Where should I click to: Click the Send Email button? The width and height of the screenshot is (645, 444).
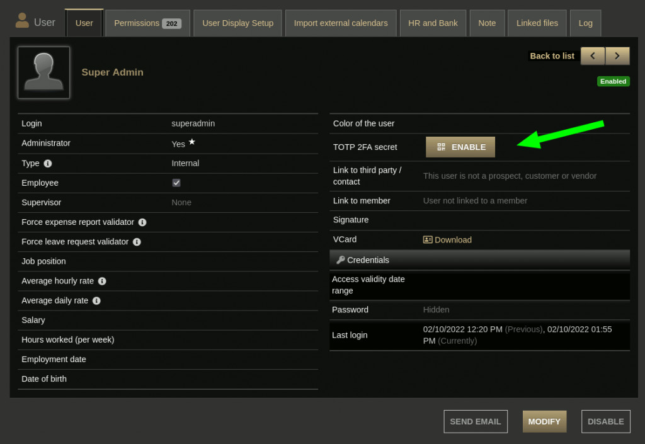(x=476, y=421)
